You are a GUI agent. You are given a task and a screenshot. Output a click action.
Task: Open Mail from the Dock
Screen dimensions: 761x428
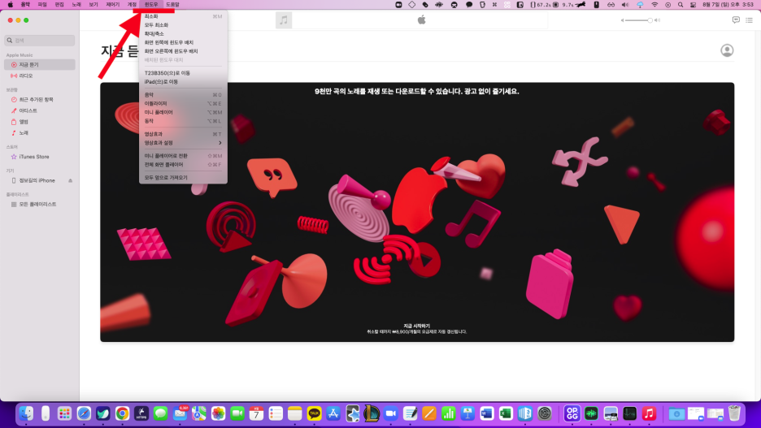[x=180, y=413]
